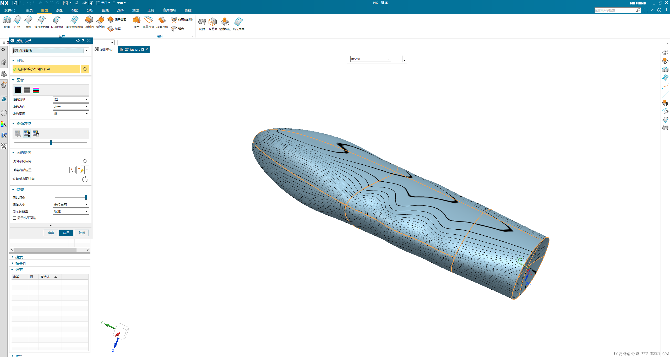Click the 直纹 ruled surface icon
This screenshot has width=670, height=357.
tap(28, 22)
